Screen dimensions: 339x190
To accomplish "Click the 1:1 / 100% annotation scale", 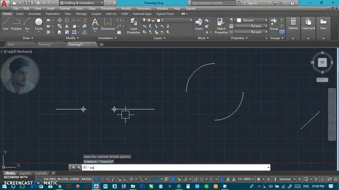I will [246, 179].
